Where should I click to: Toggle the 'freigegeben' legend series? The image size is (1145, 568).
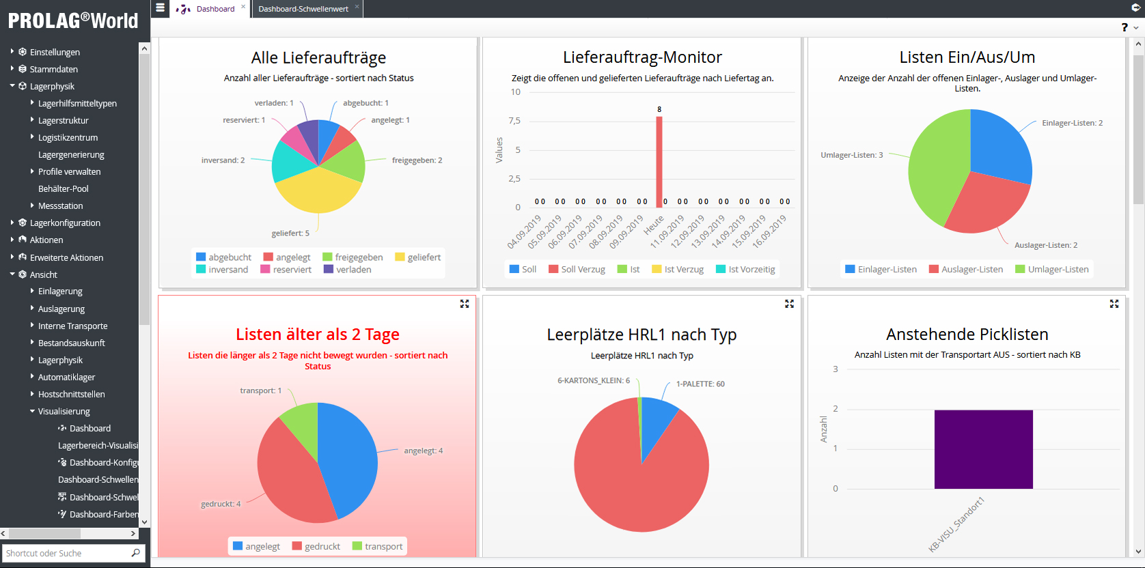click(353, 257)
